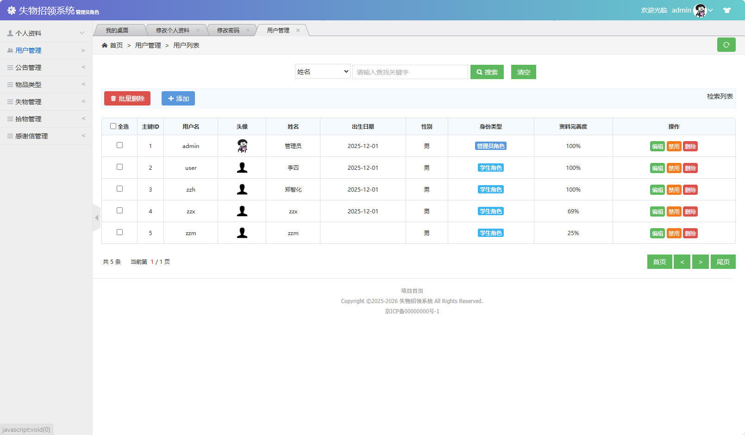Close the 用户管理 tab using its X
745x435 pixels.
(298, 31)
